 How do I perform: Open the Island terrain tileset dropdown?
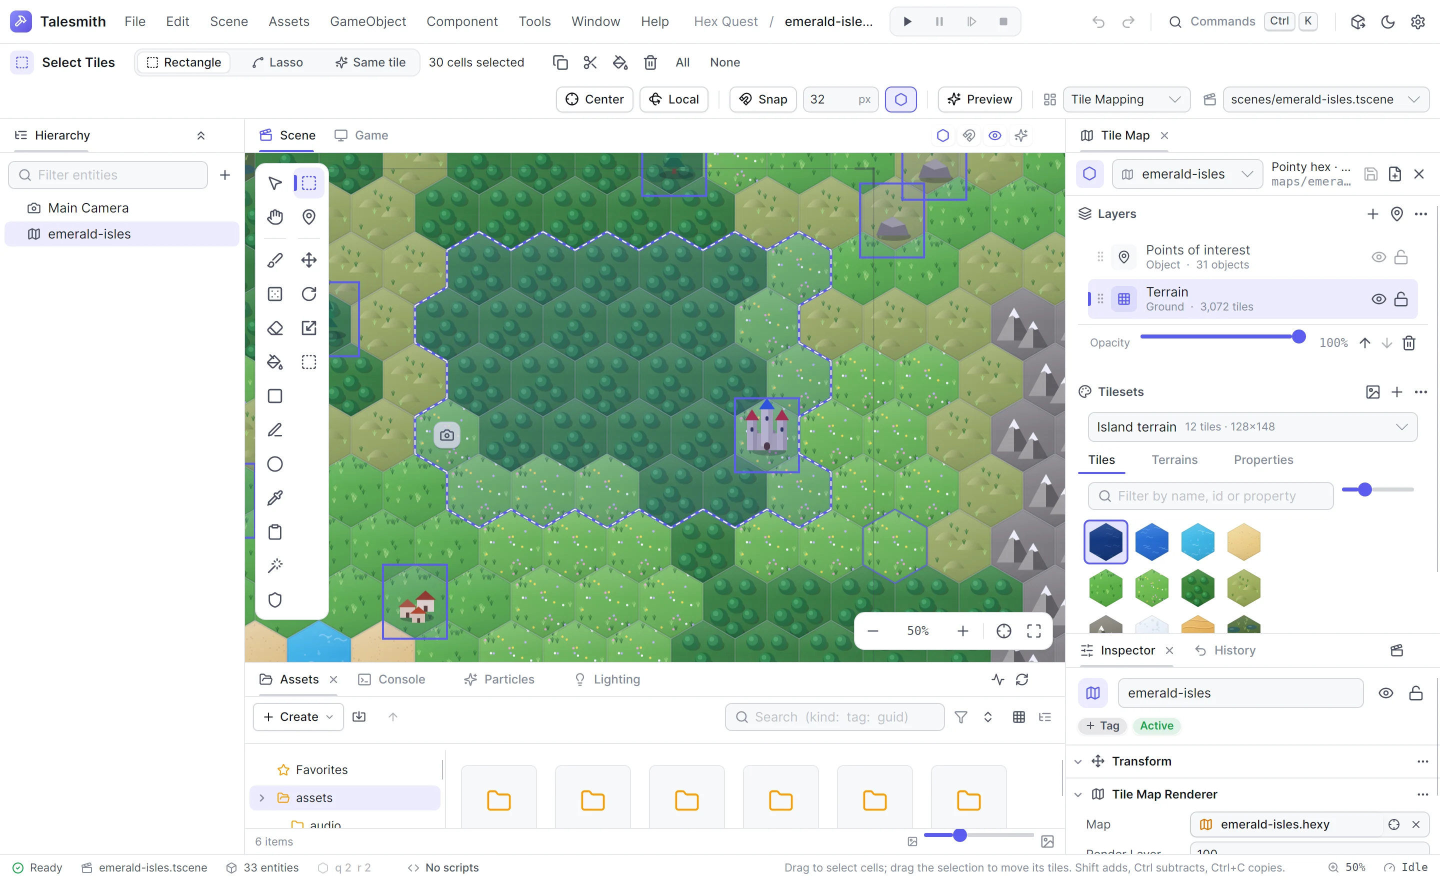[1252, 427]
